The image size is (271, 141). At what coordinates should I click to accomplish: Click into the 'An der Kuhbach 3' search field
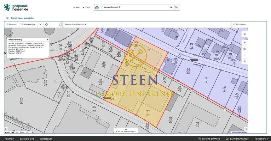click(134, 7)
